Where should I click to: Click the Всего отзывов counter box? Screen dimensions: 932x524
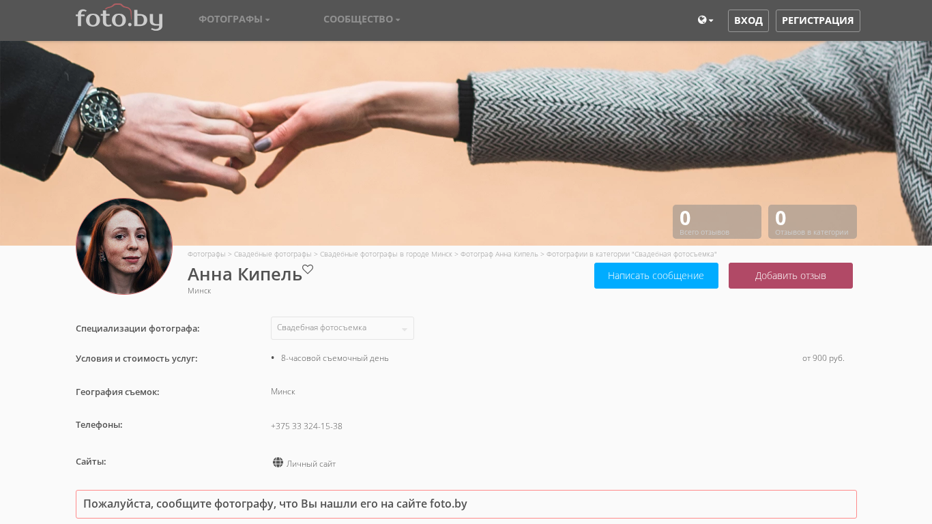(716, 222)
